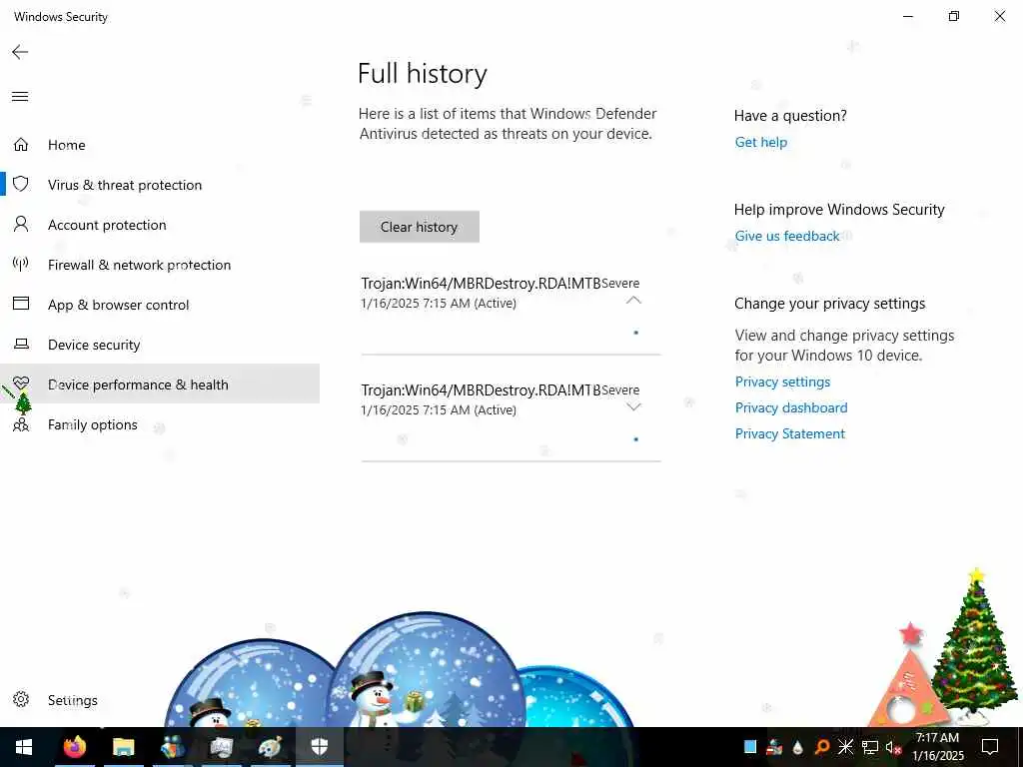Click the picture viewer taskbar icon
Image resolution: width=1023 pixels, height=767 pixels.
pyautogui.click(x=221, y=747)
